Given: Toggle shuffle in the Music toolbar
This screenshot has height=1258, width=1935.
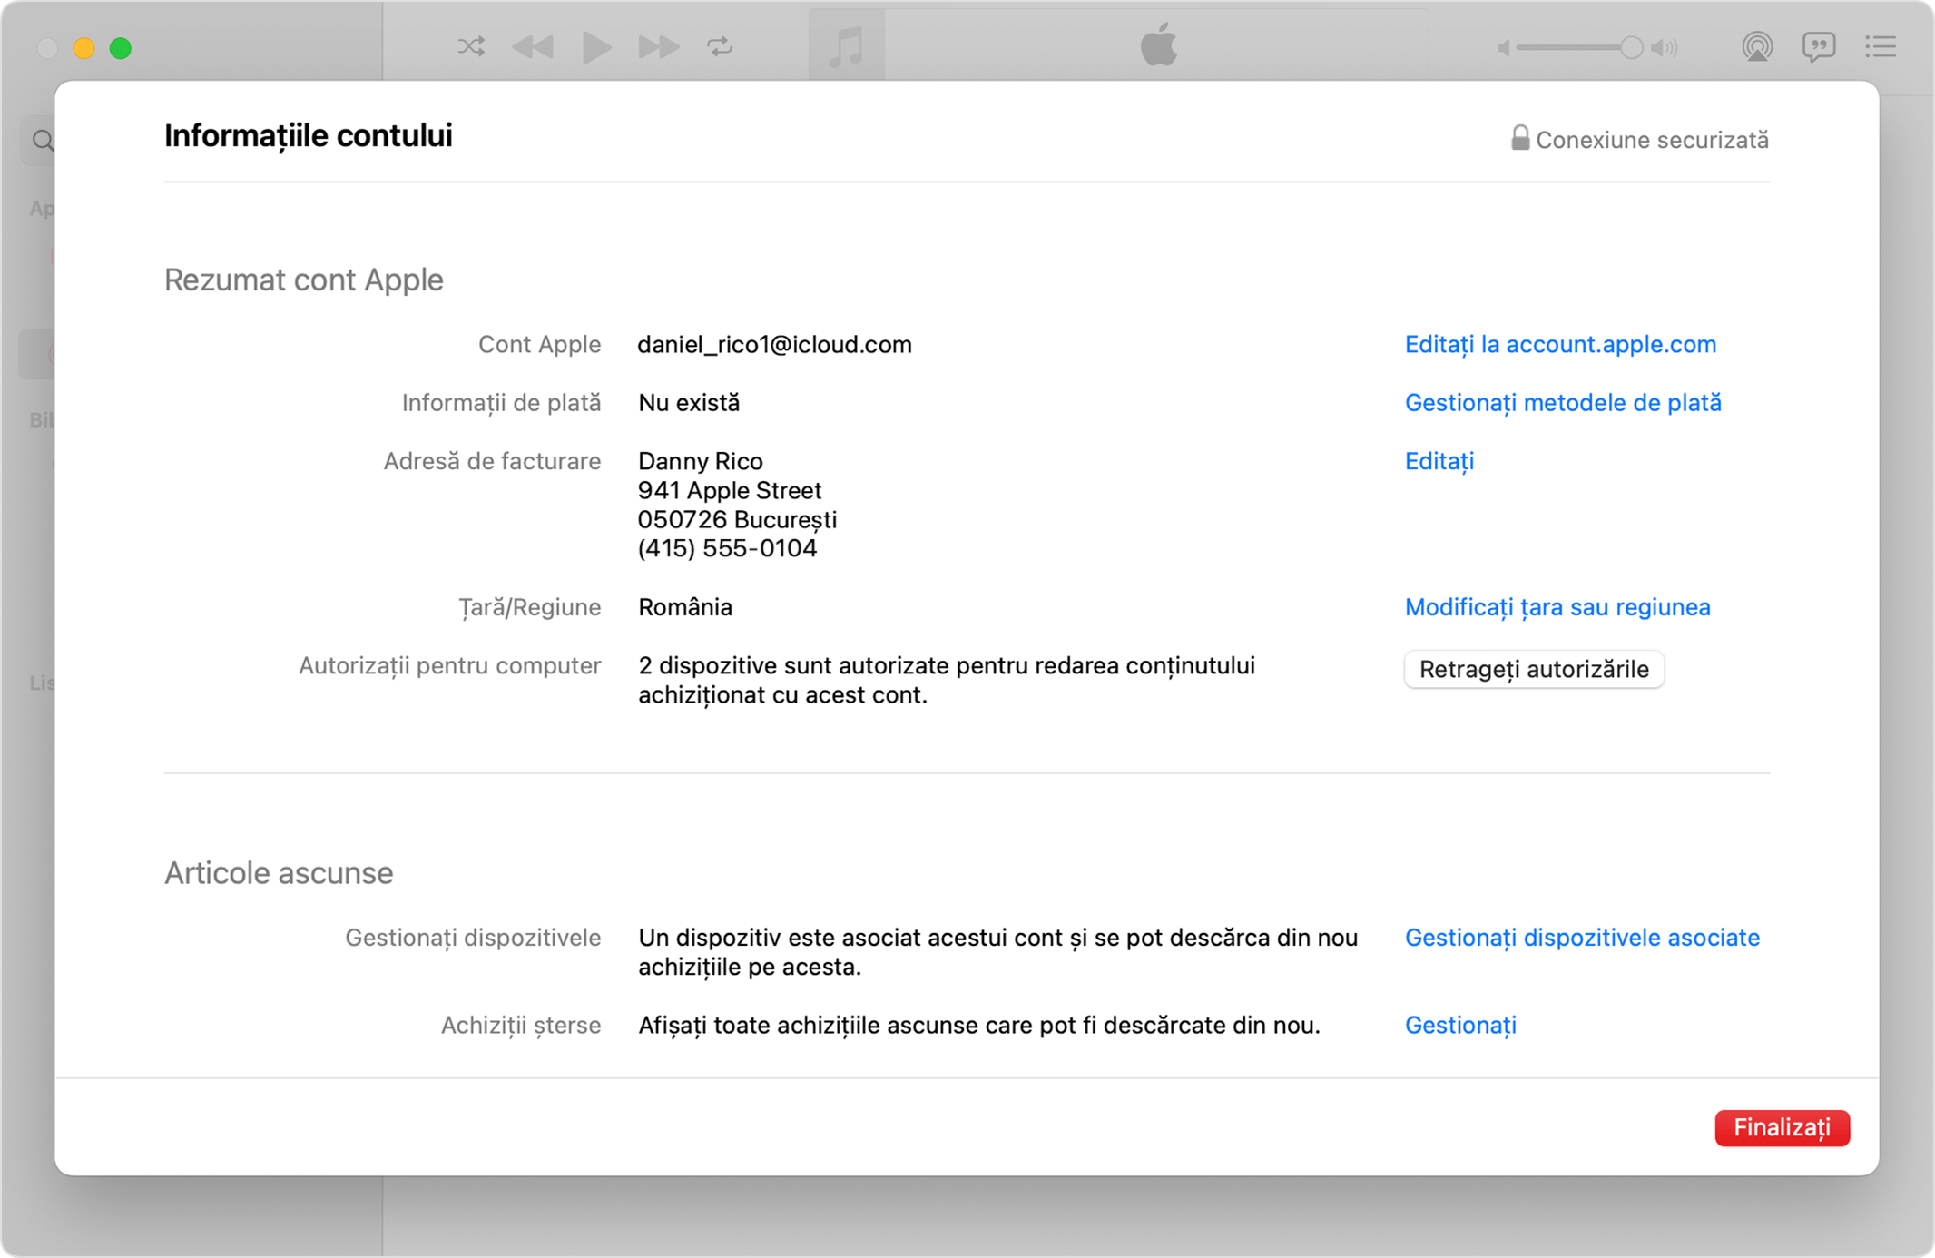Looking at the screenshot, I should pos(471,46).
